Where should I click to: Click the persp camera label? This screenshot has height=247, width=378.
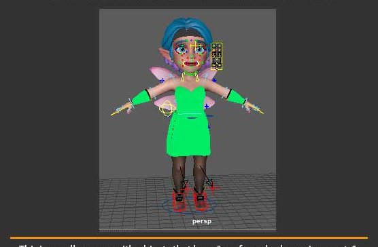tap(202, 221)
